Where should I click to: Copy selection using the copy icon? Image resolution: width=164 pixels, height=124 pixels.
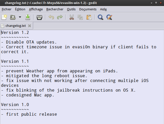coord(80,17)
